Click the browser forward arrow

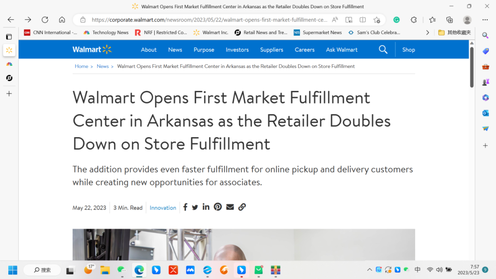28,20
